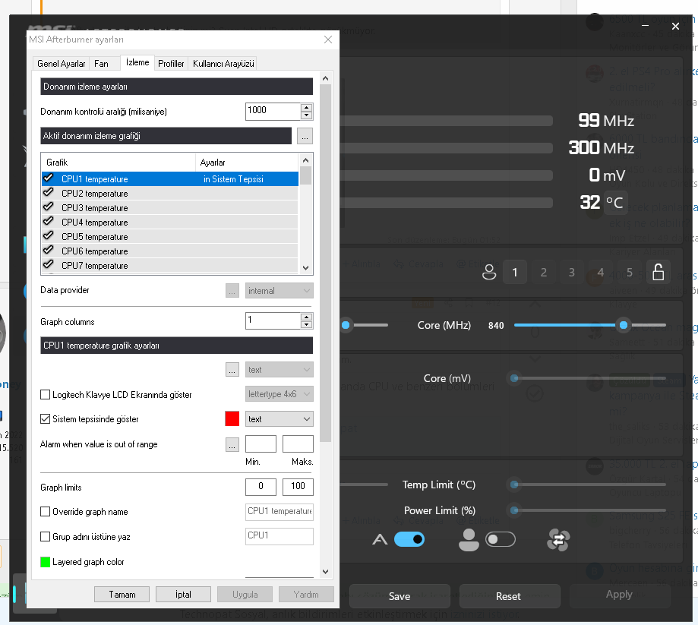Screen dimensions: 698x625
Task: Click the Save button in Afterburner
Action: tap(400, 596)
